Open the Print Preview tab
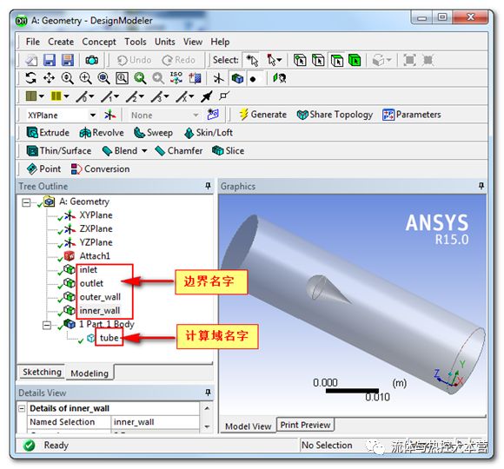 [305, 425]
